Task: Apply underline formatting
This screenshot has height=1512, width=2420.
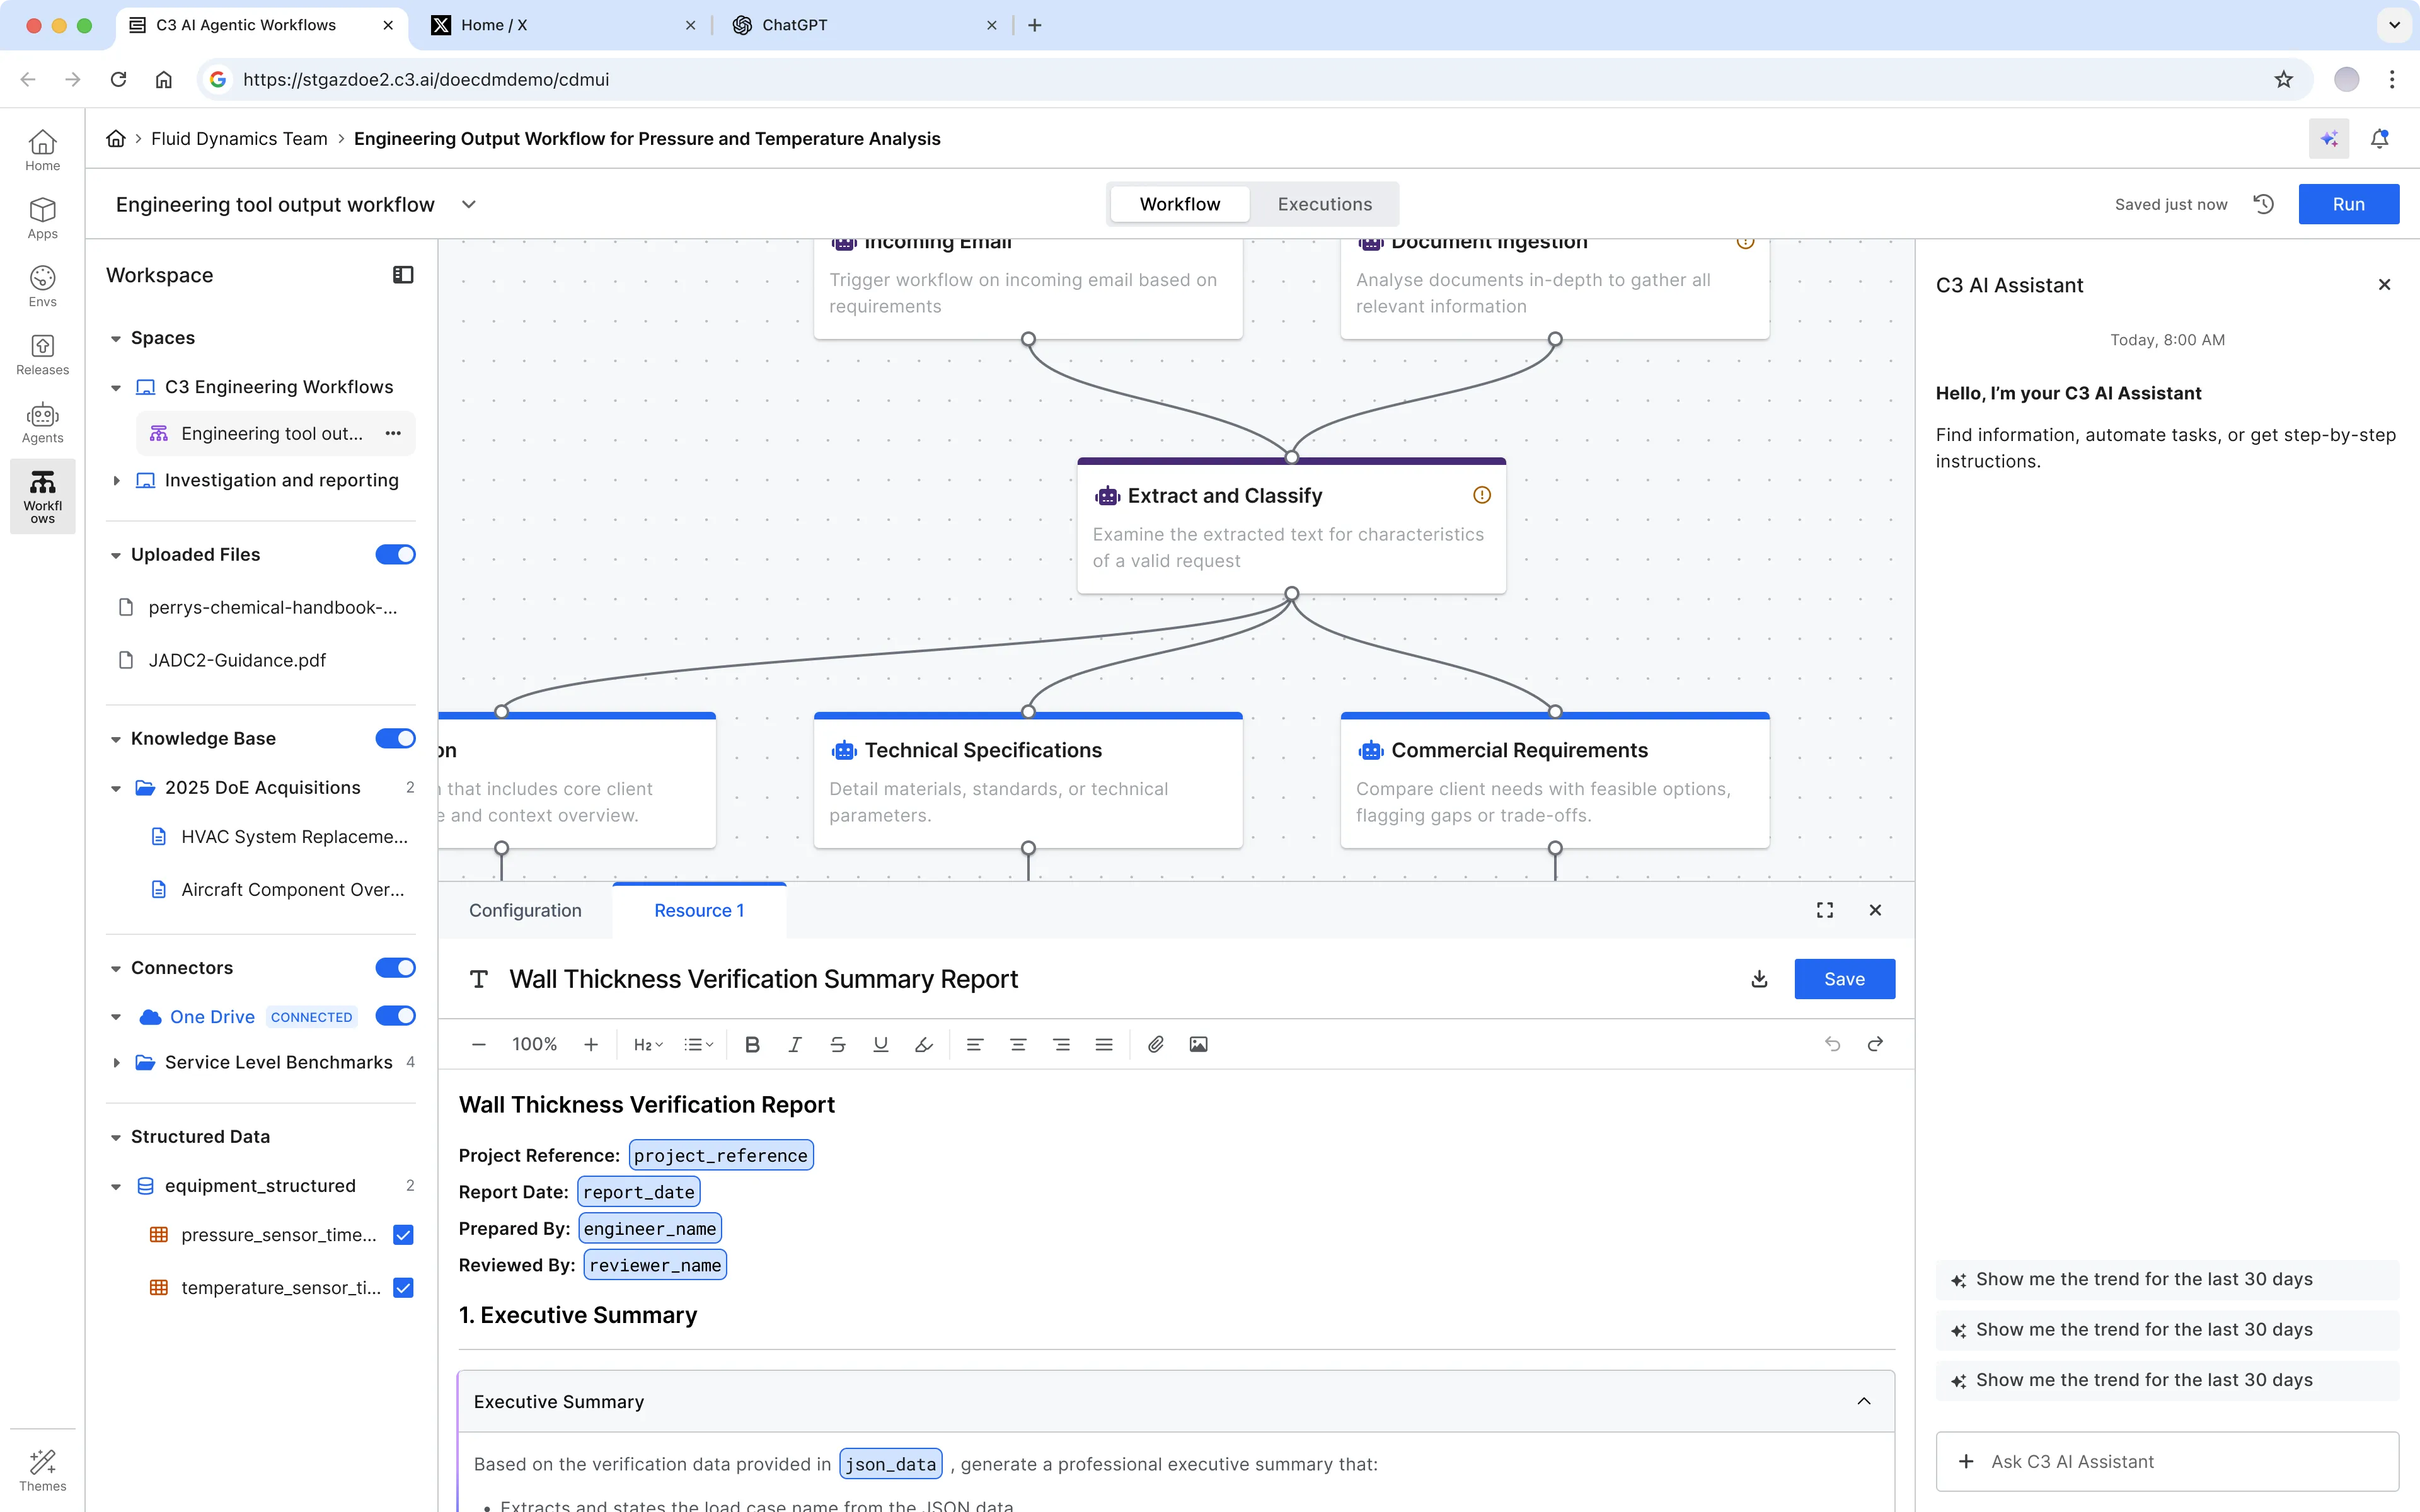Action: tap(881, 1044)
